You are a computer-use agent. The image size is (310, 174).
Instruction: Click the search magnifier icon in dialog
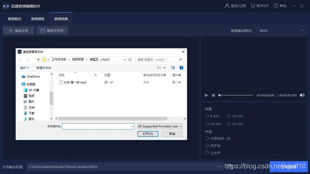tap(181, 60)
